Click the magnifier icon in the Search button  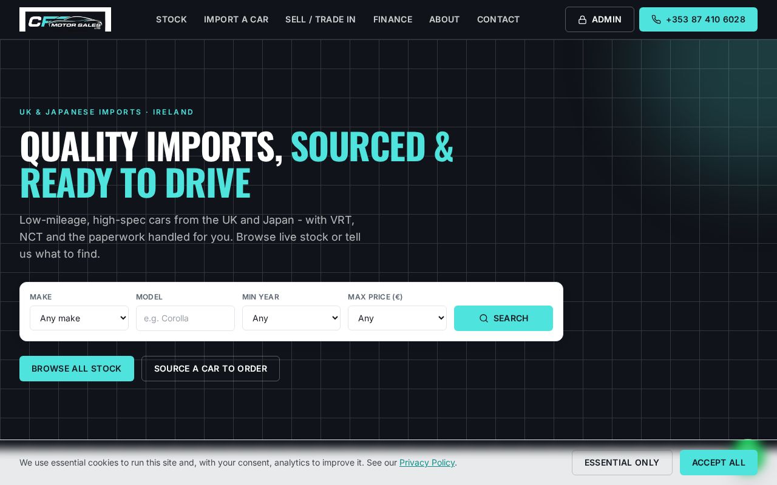pos(484,318)
